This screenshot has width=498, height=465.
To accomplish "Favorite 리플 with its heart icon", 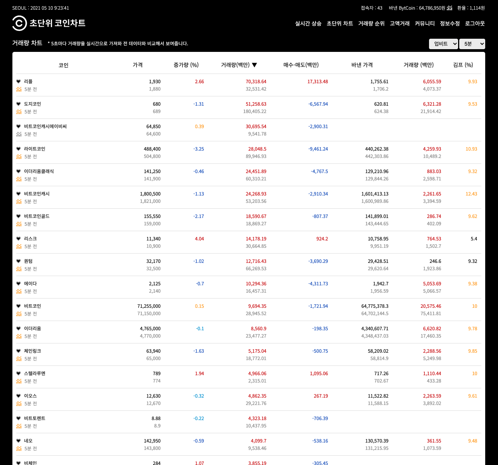I will (19, 81).
